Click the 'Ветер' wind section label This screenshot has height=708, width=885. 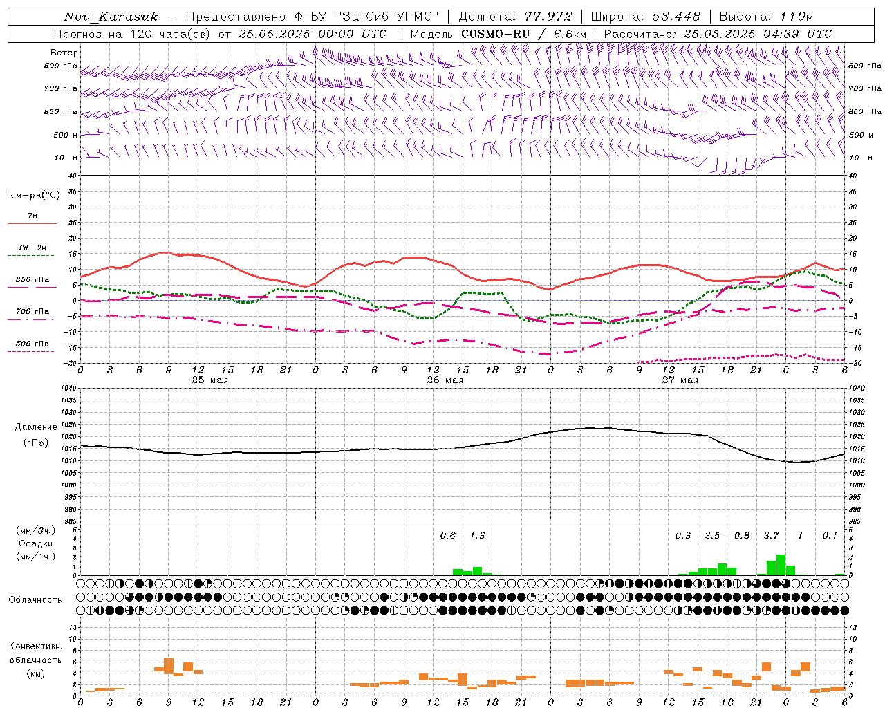(64, 53)
